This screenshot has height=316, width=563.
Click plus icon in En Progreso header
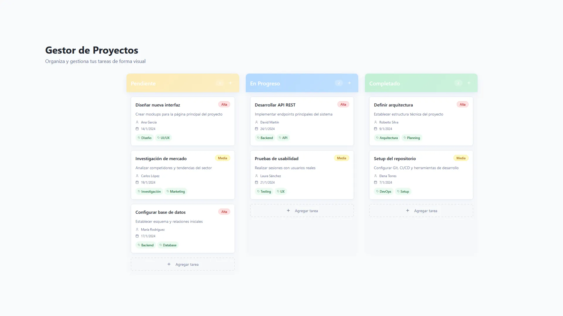click(x=350, y=83)
